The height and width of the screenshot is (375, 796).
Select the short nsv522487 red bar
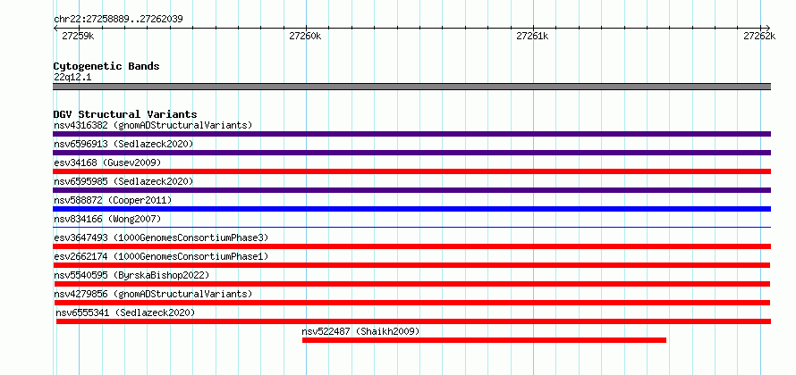point(484,340)
